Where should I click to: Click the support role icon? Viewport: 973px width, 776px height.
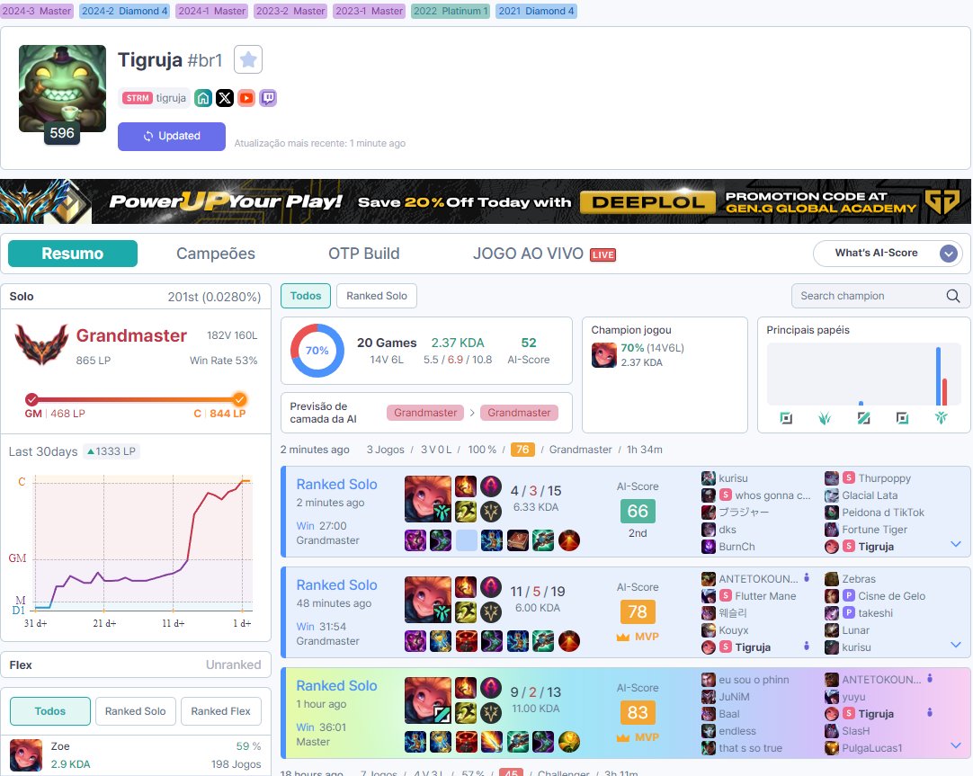tap(941, 418)
